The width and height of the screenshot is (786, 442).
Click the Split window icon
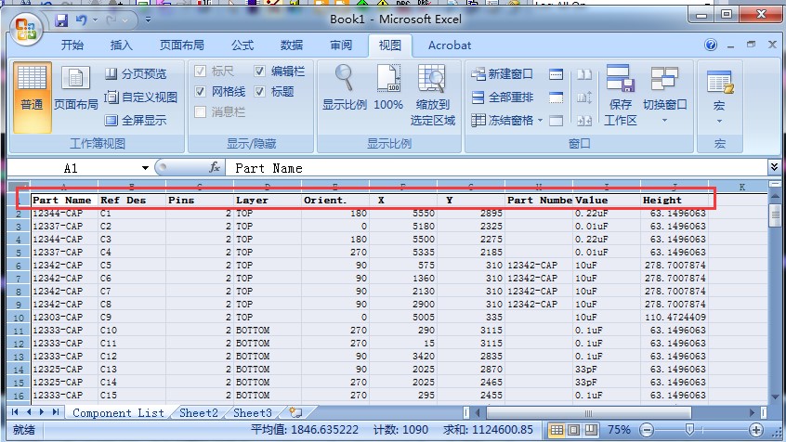(556, 74)
